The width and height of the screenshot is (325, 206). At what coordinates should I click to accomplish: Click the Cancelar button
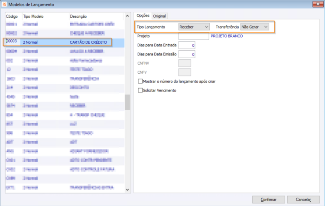303,199
